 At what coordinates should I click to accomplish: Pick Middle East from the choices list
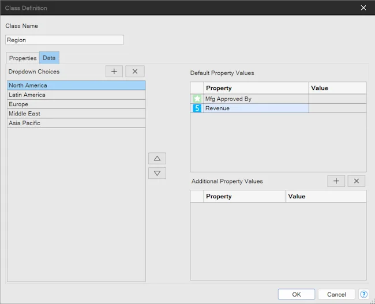(76, 114)
